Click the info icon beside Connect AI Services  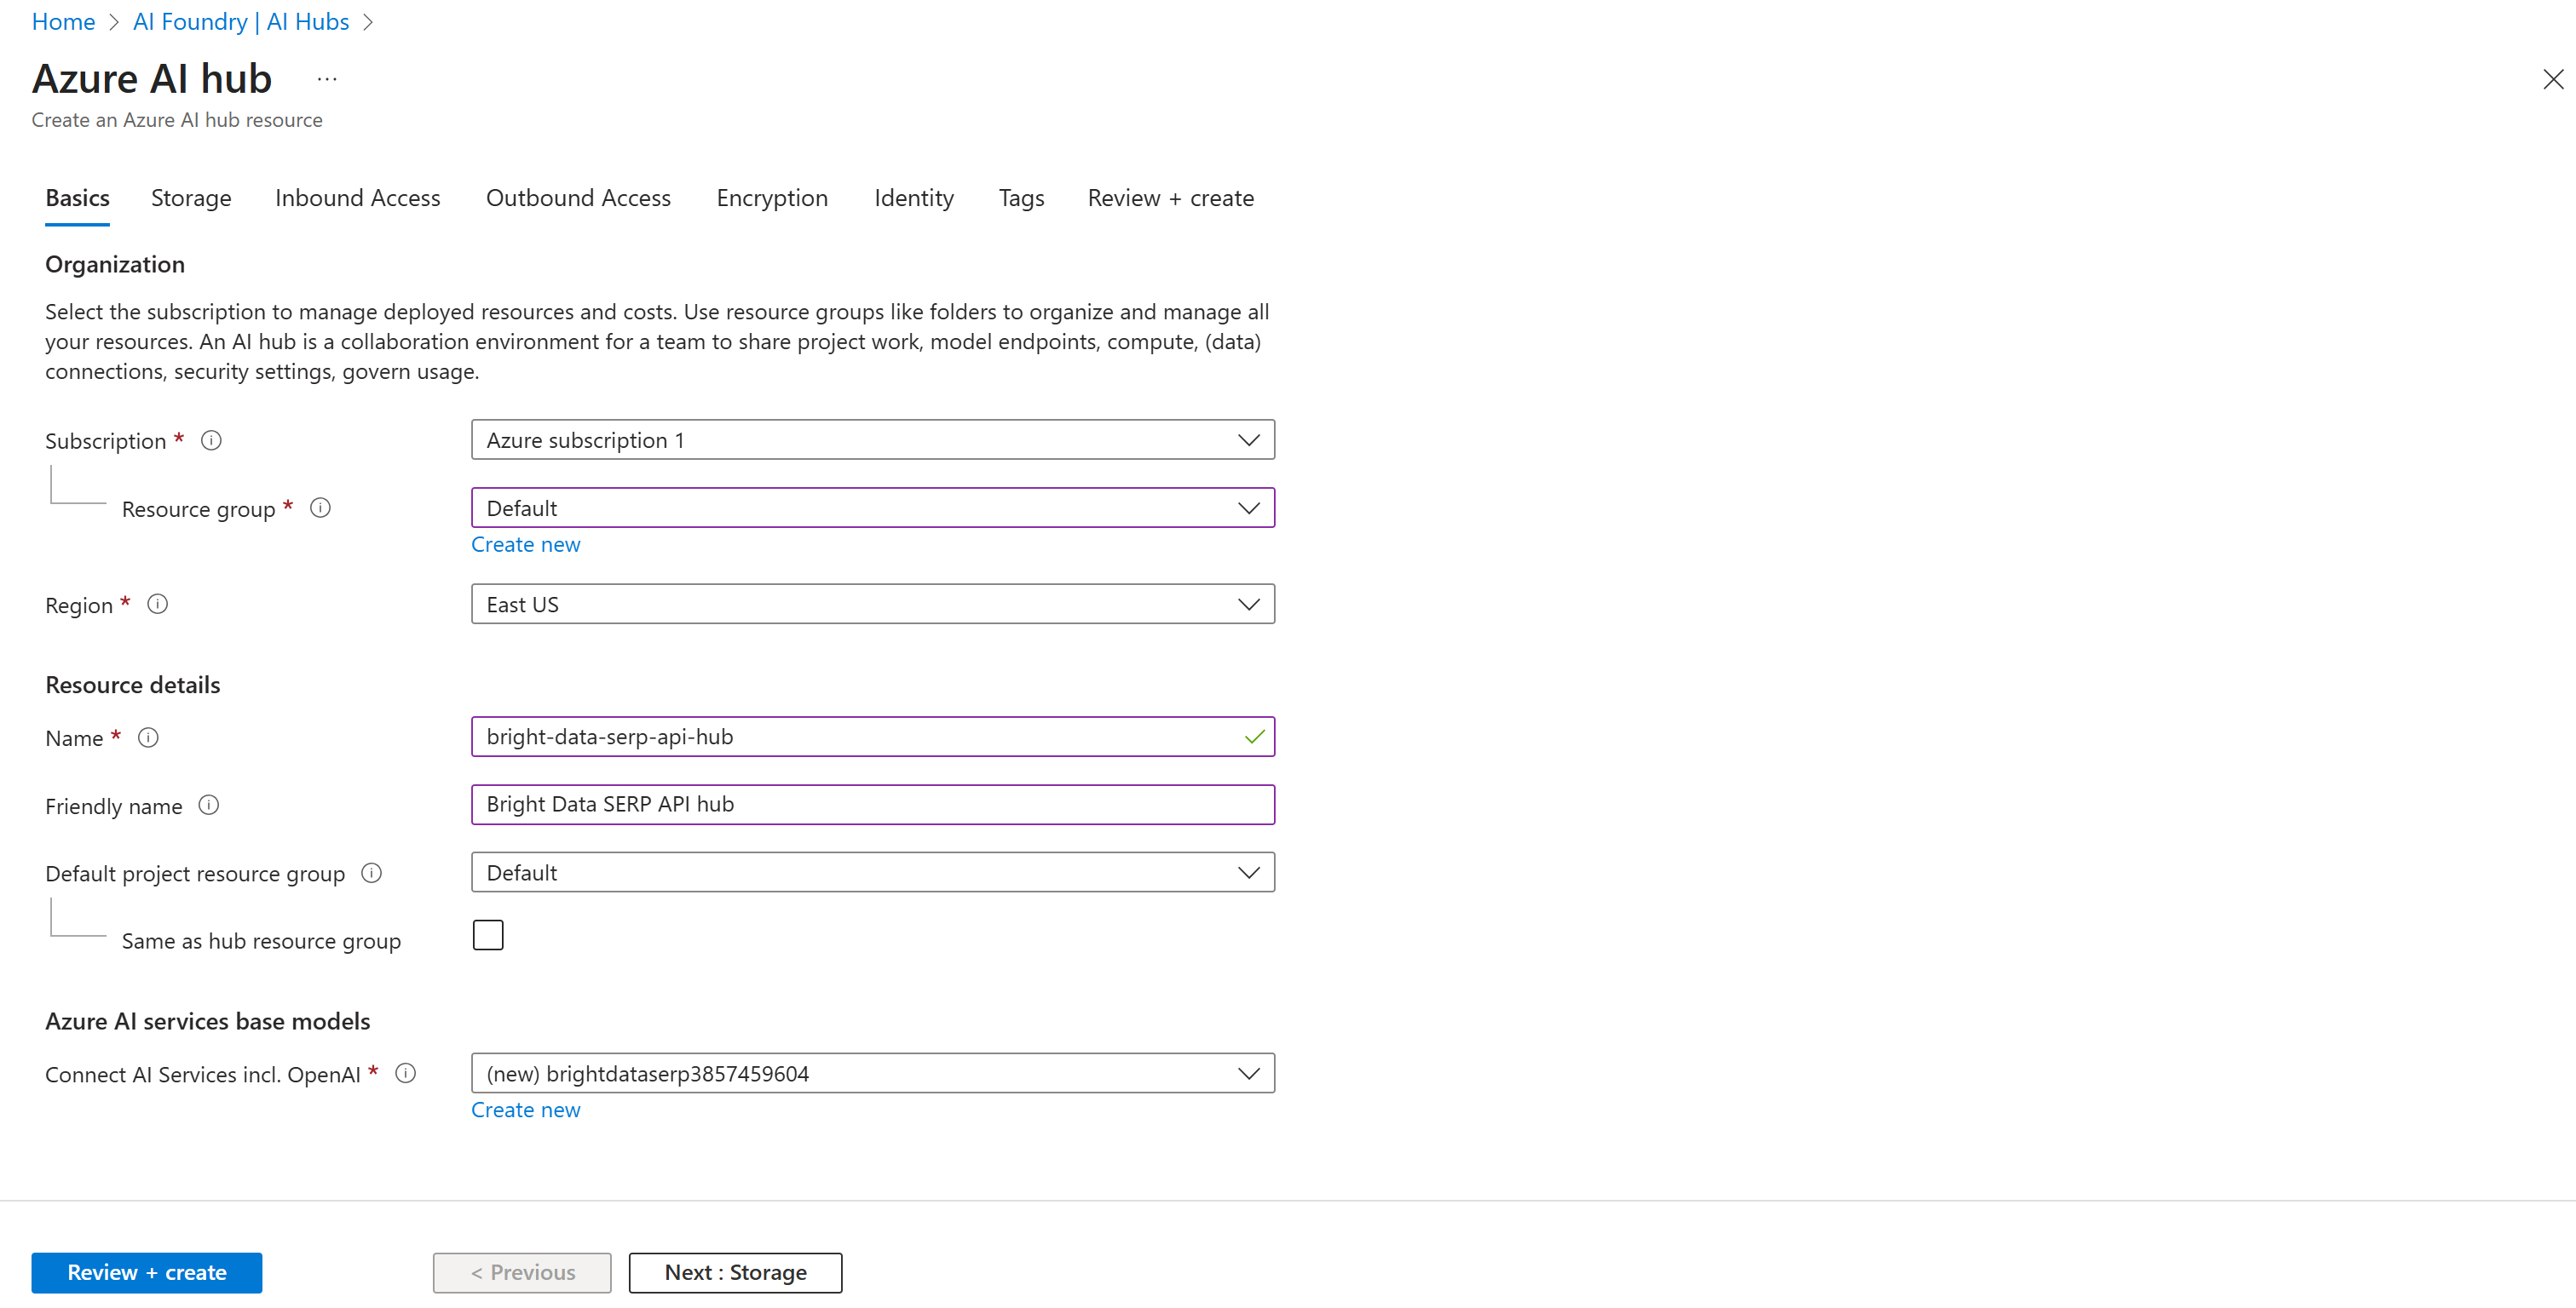click(x=406, y=1072)
